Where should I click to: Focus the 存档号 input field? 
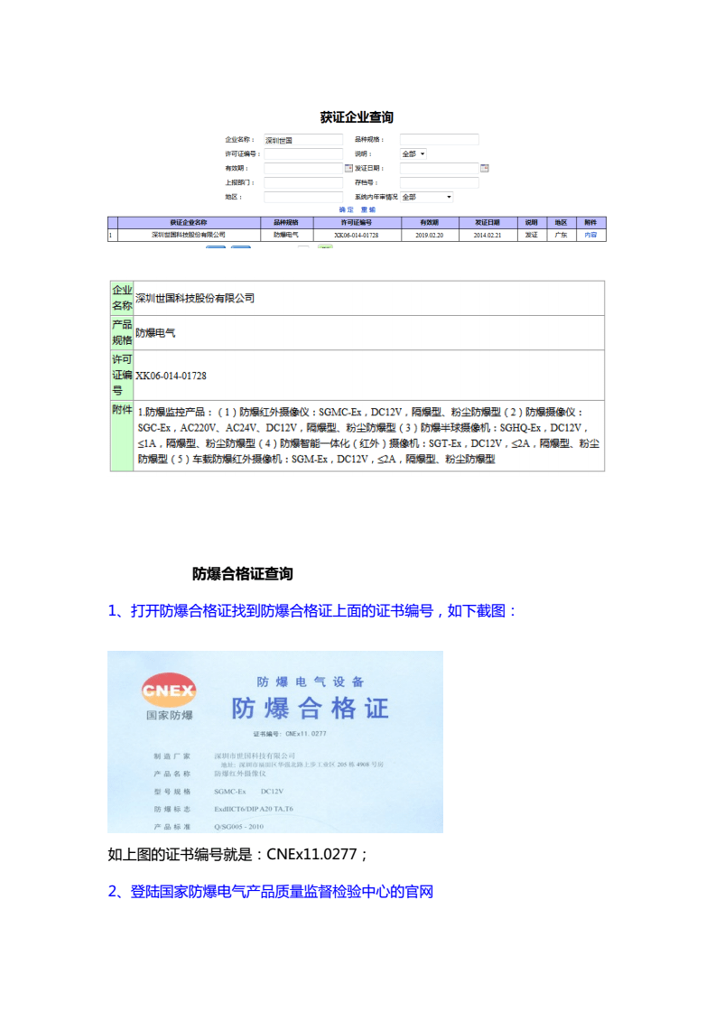coord(439,182)
